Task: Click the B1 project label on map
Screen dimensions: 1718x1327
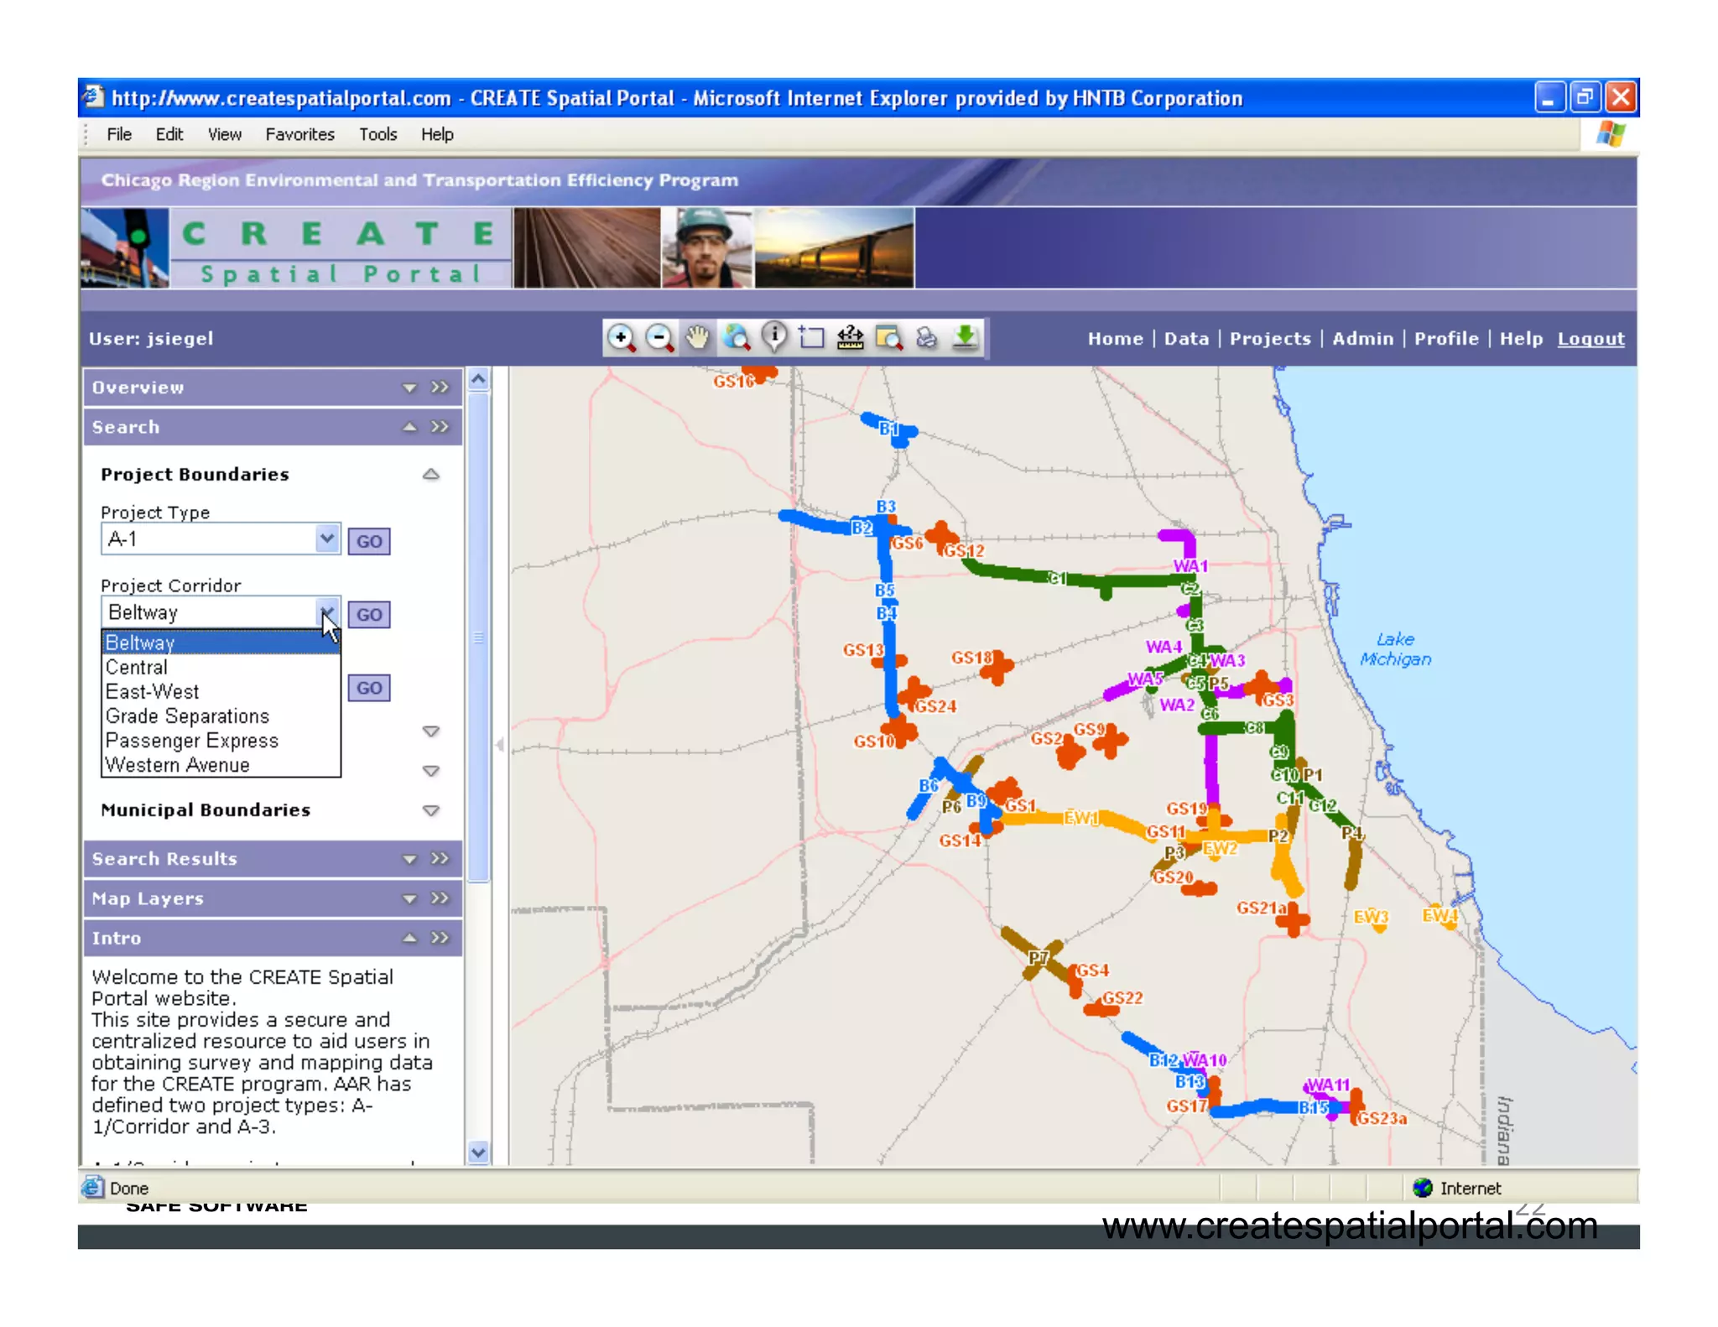Action: [x=889, y=429]
